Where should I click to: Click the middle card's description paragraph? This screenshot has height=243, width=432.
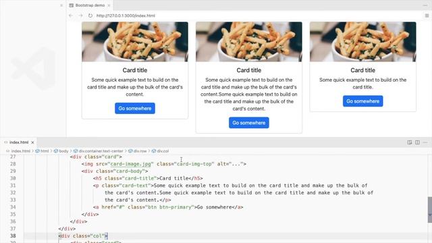pyautogui.click(x=249, y=94)
